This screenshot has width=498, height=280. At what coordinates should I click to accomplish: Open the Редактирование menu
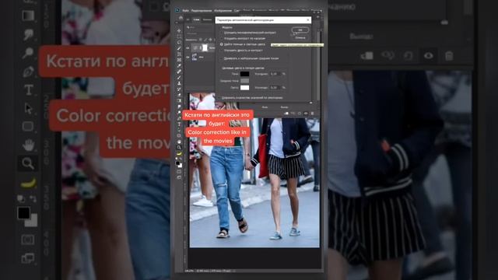pyautogui.click(x=202, y=11)
